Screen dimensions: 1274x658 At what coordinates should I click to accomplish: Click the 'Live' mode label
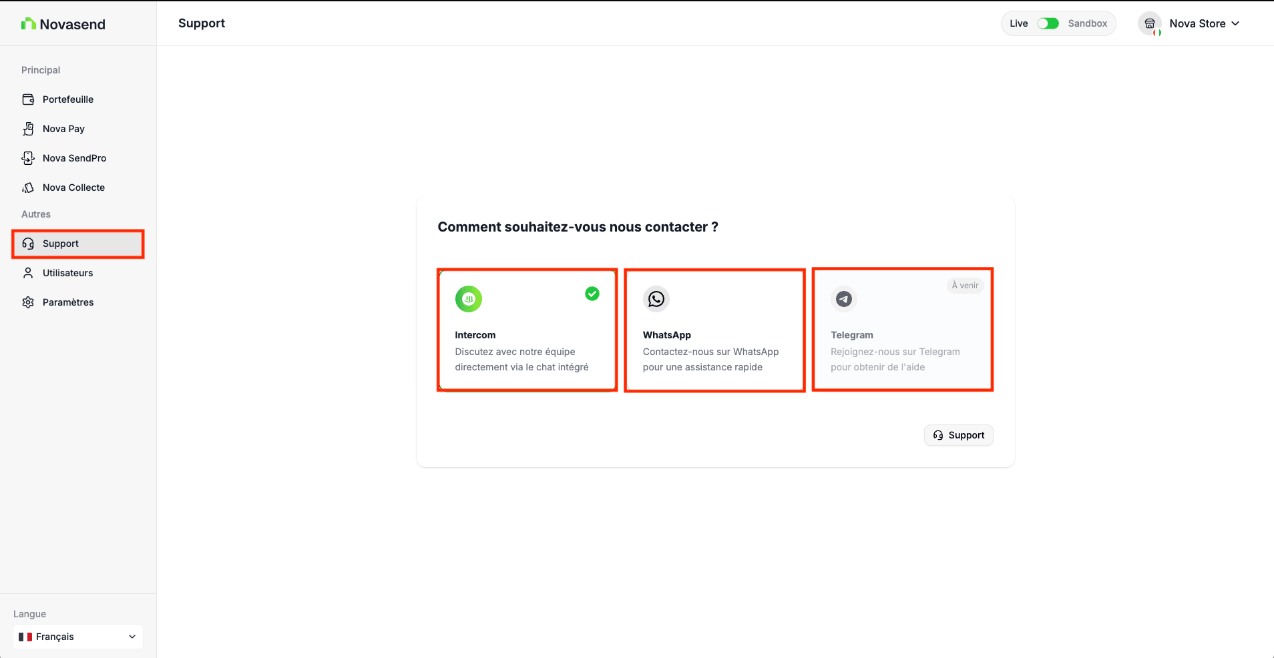coord(1019,23)
